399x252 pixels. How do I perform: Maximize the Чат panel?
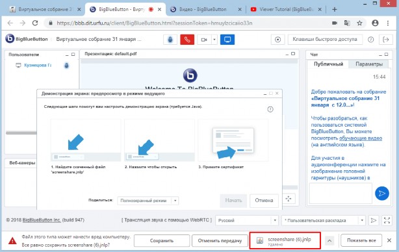coord(386,55)
